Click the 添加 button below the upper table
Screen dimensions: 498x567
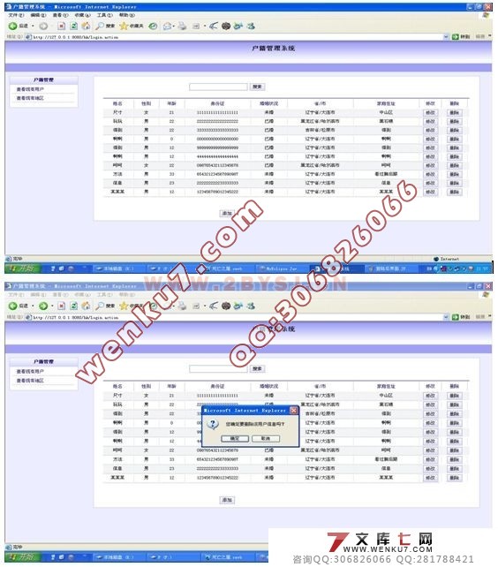point(227,214)
